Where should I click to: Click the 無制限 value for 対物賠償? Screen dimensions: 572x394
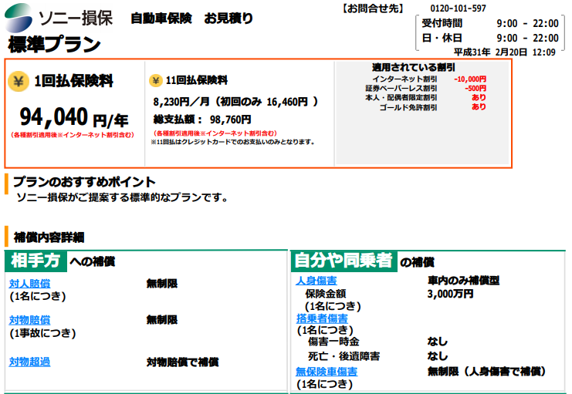coord(162,320)
